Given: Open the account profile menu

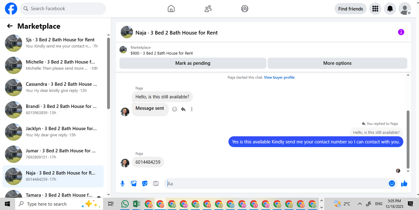Looking at the screenshot, I should [x=405, y=9].
